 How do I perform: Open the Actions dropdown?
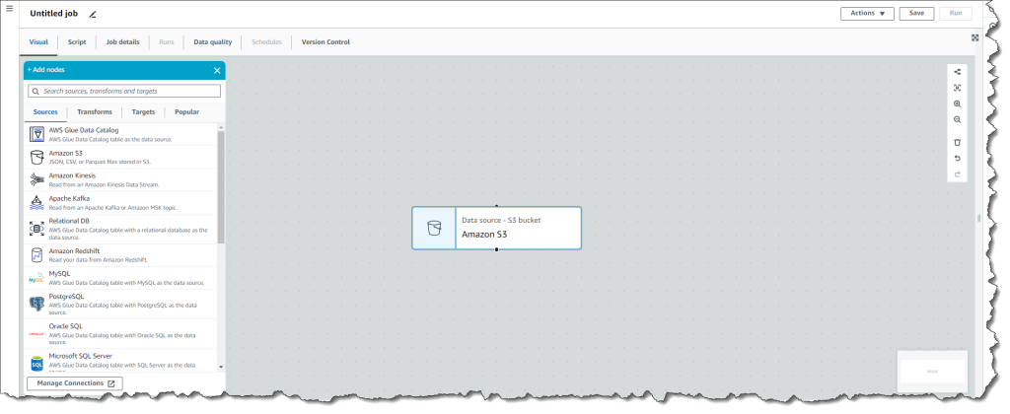click(867, 14)
